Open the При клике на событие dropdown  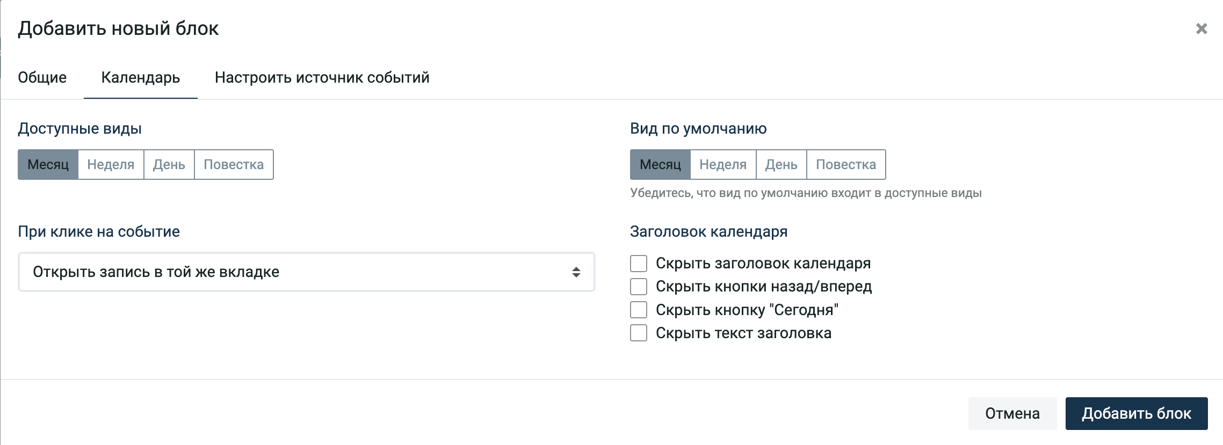[x=307, y=272]
